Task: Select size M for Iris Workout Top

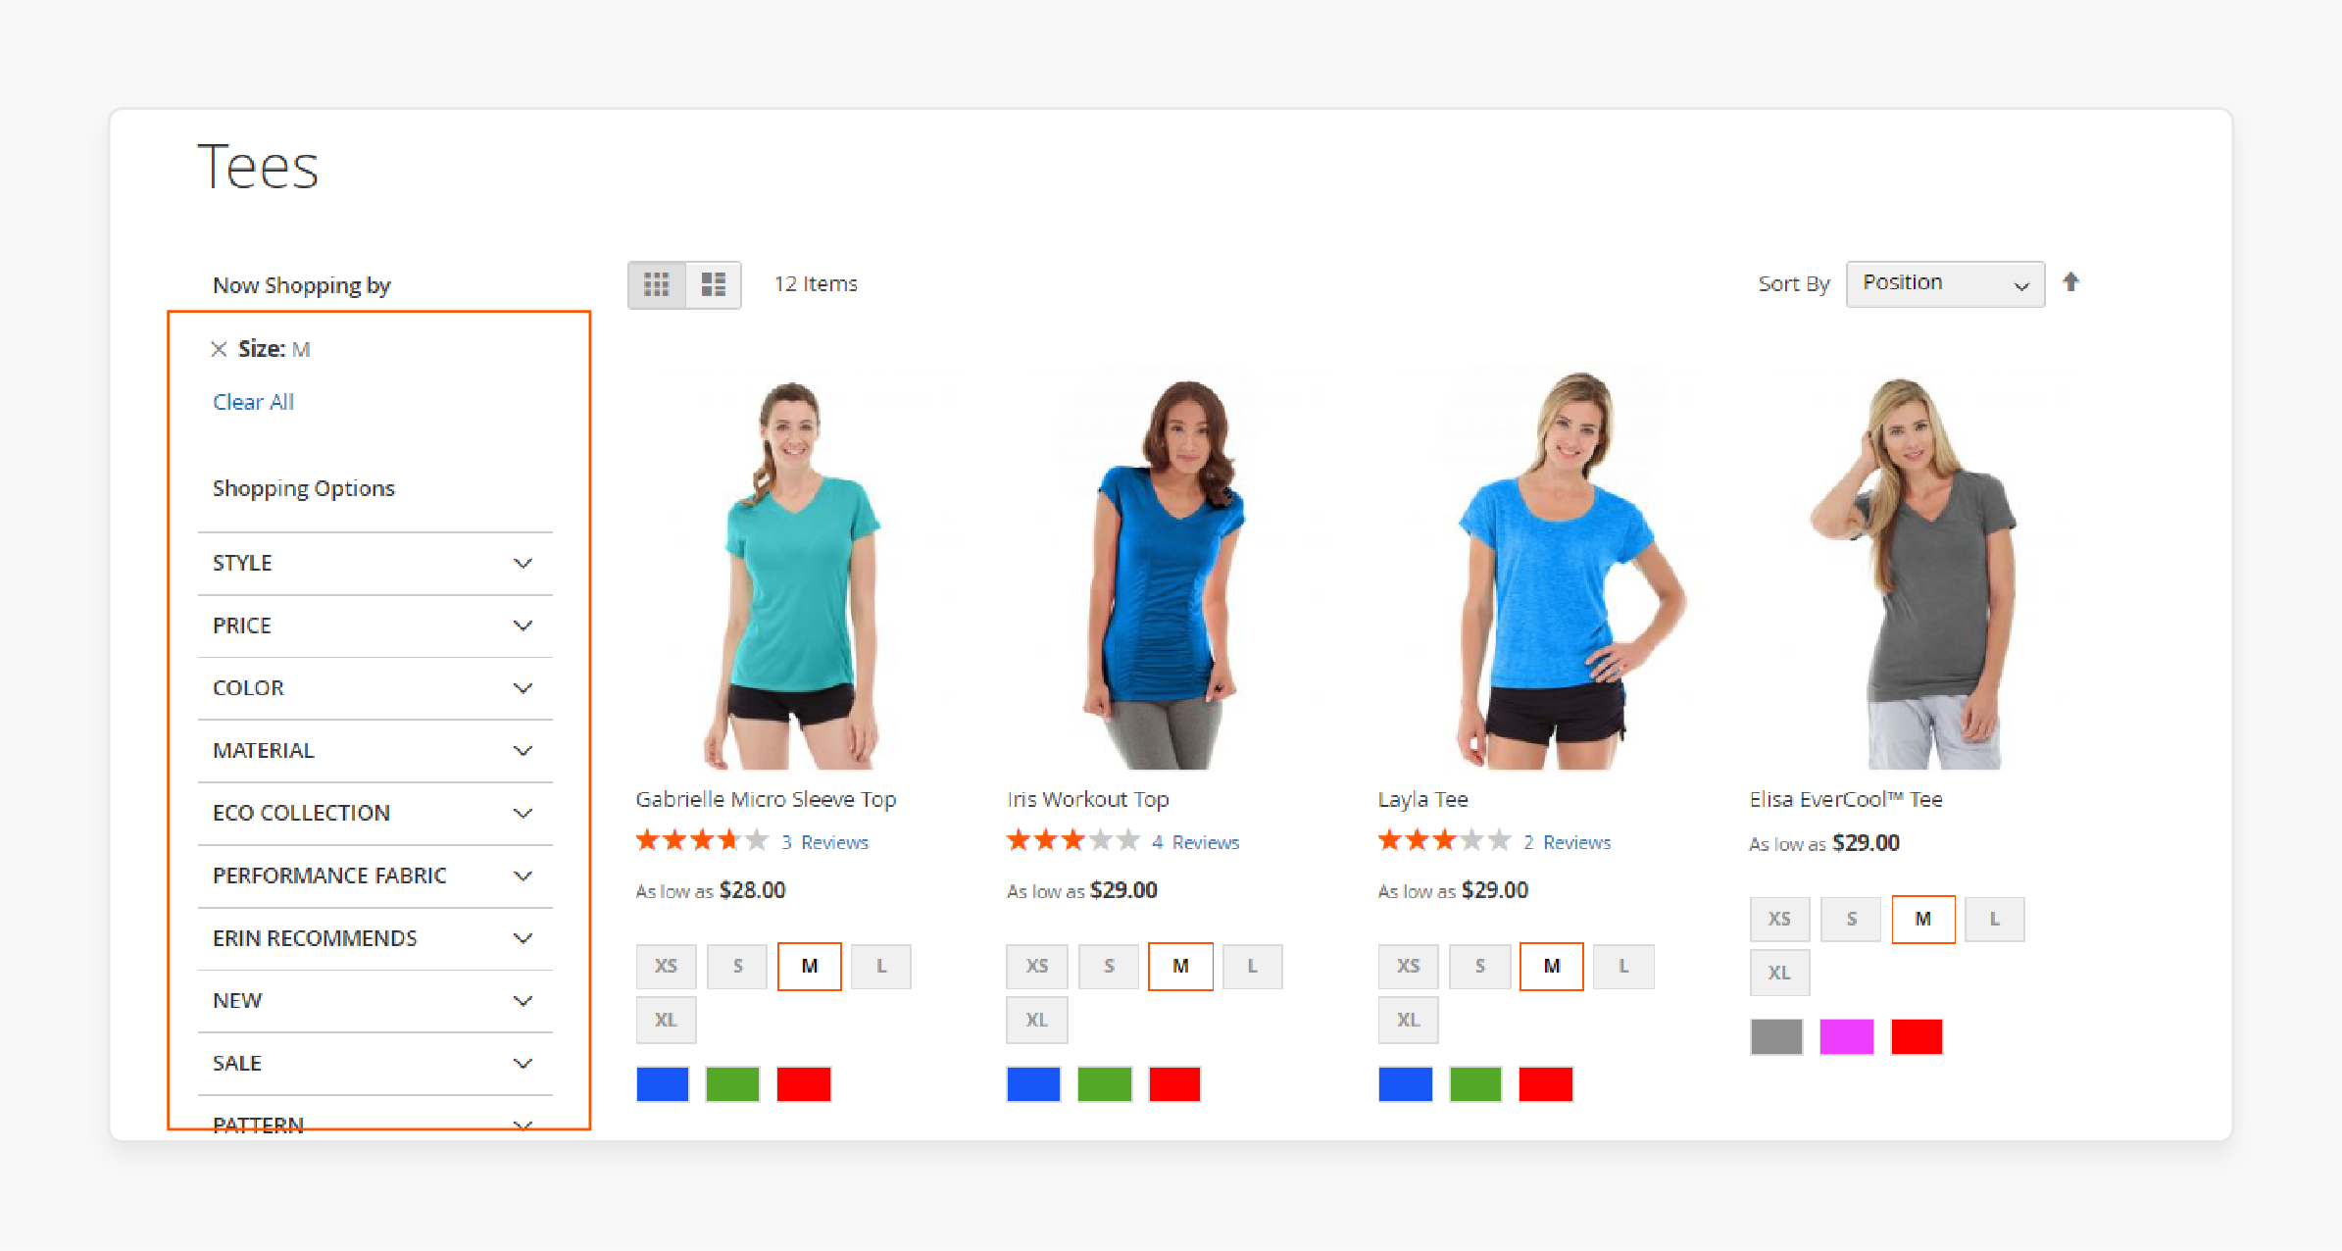Action: tap(1180, 967)
